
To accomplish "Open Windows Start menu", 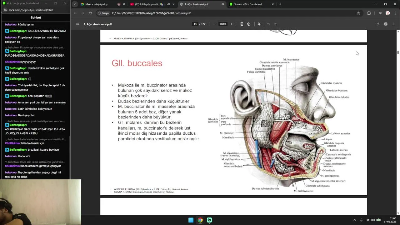I will [x=191, y=220].
